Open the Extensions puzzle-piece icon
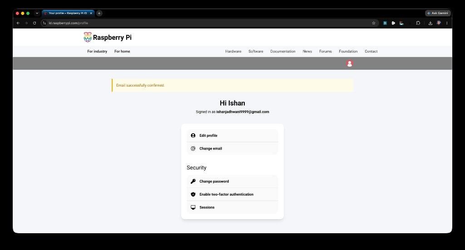465x250 pixels. pyautogui.click(x=418, y=23)
